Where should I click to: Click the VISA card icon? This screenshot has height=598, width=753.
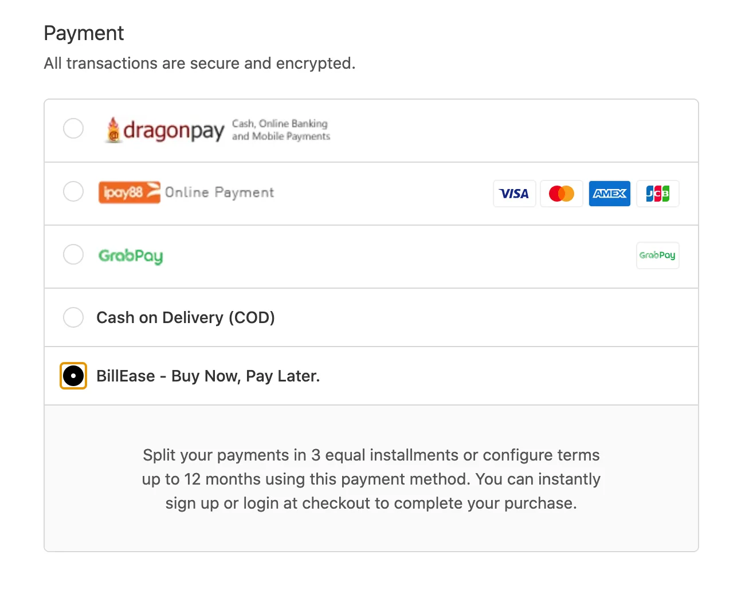pos(514,194)
